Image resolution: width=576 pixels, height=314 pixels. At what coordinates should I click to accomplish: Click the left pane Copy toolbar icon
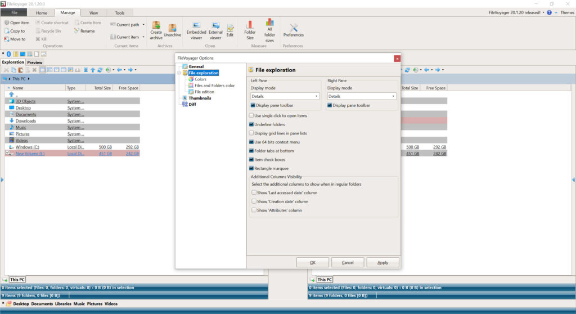click(13, 70)
